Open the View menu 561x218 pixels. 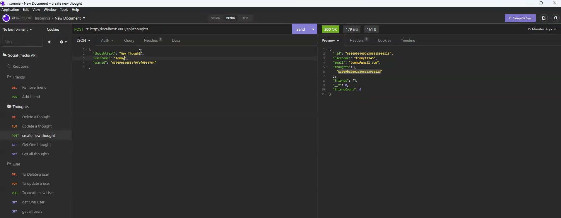(x=36, y=10)
